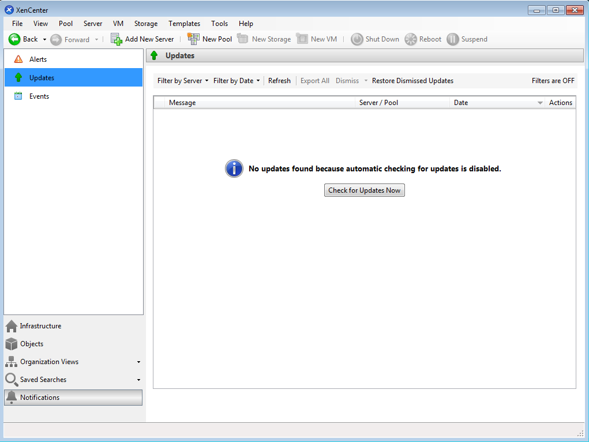Open Alerts with the warning triangle icon
The height and width of the screenshot is (442, 589).
18,59
